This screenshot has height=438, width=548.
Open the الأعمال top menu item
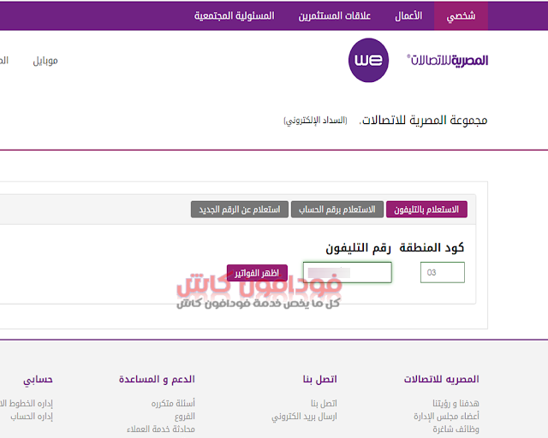pyautogui.click(x=408, y=15)
